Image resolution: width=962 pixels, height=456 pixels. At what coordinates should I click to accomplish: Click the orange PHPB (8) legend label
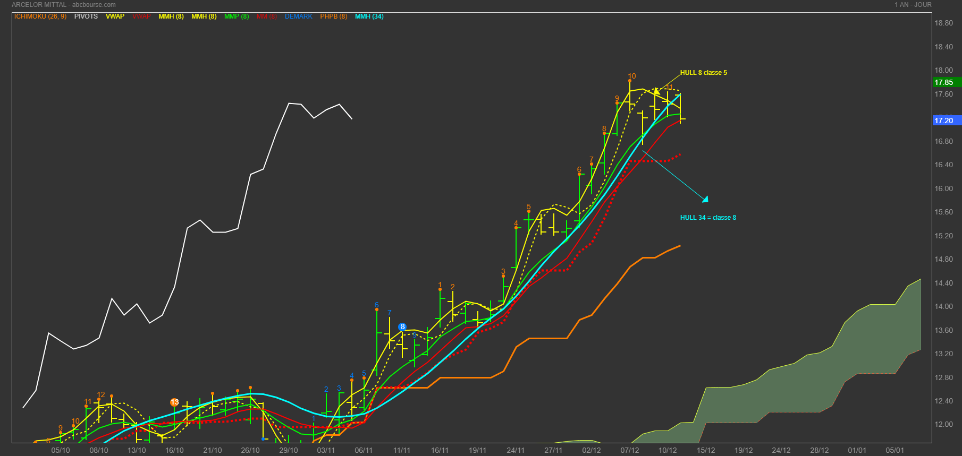pos(334,16)
